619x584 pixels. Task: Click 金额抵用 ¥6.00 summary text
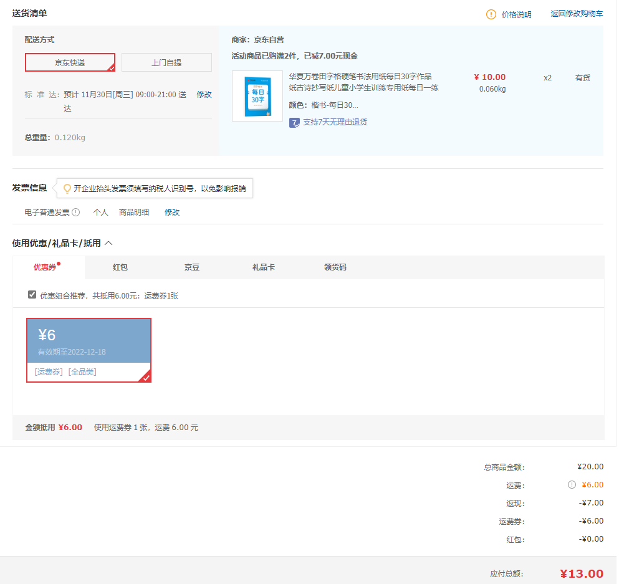(x=54, y=428)
